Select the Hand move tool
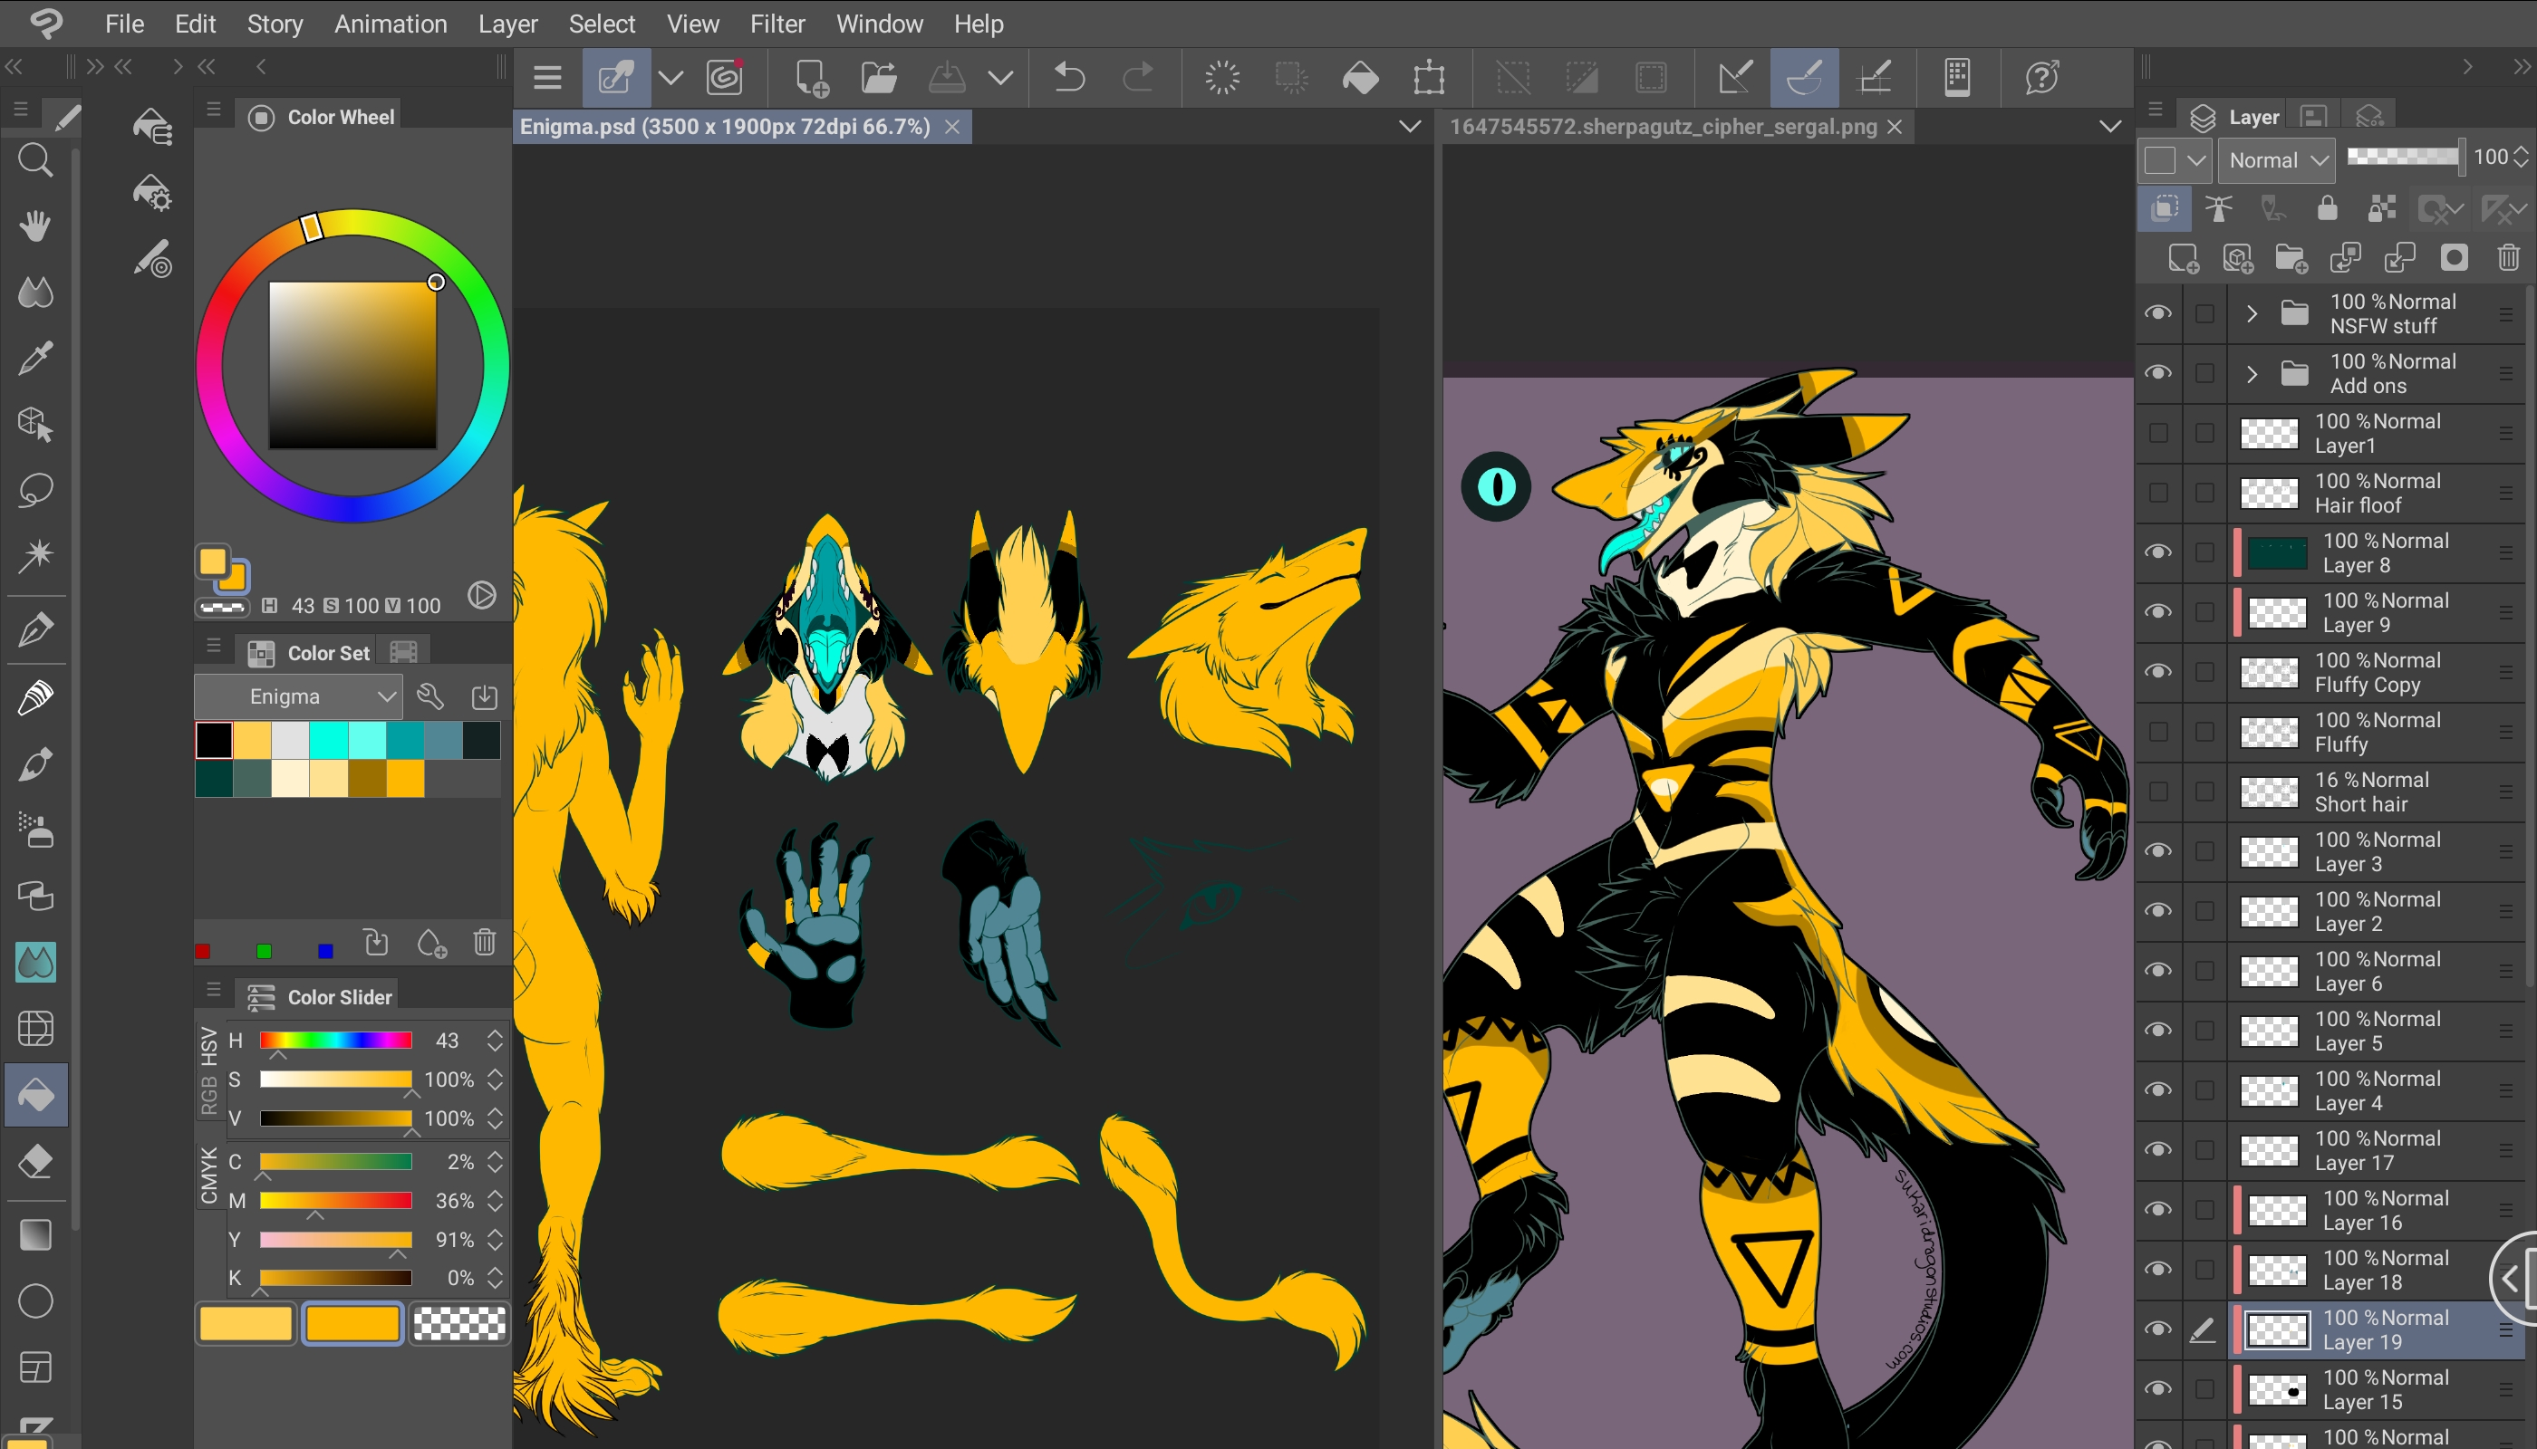 click(36, 225)
